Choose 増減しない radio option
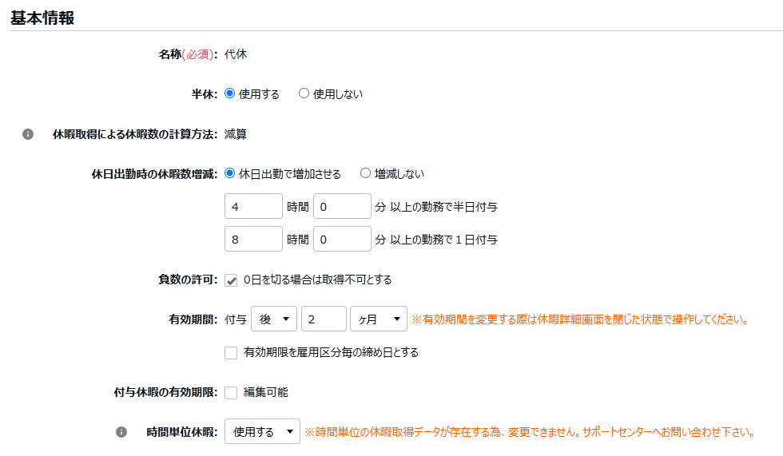 pos(365,173)
